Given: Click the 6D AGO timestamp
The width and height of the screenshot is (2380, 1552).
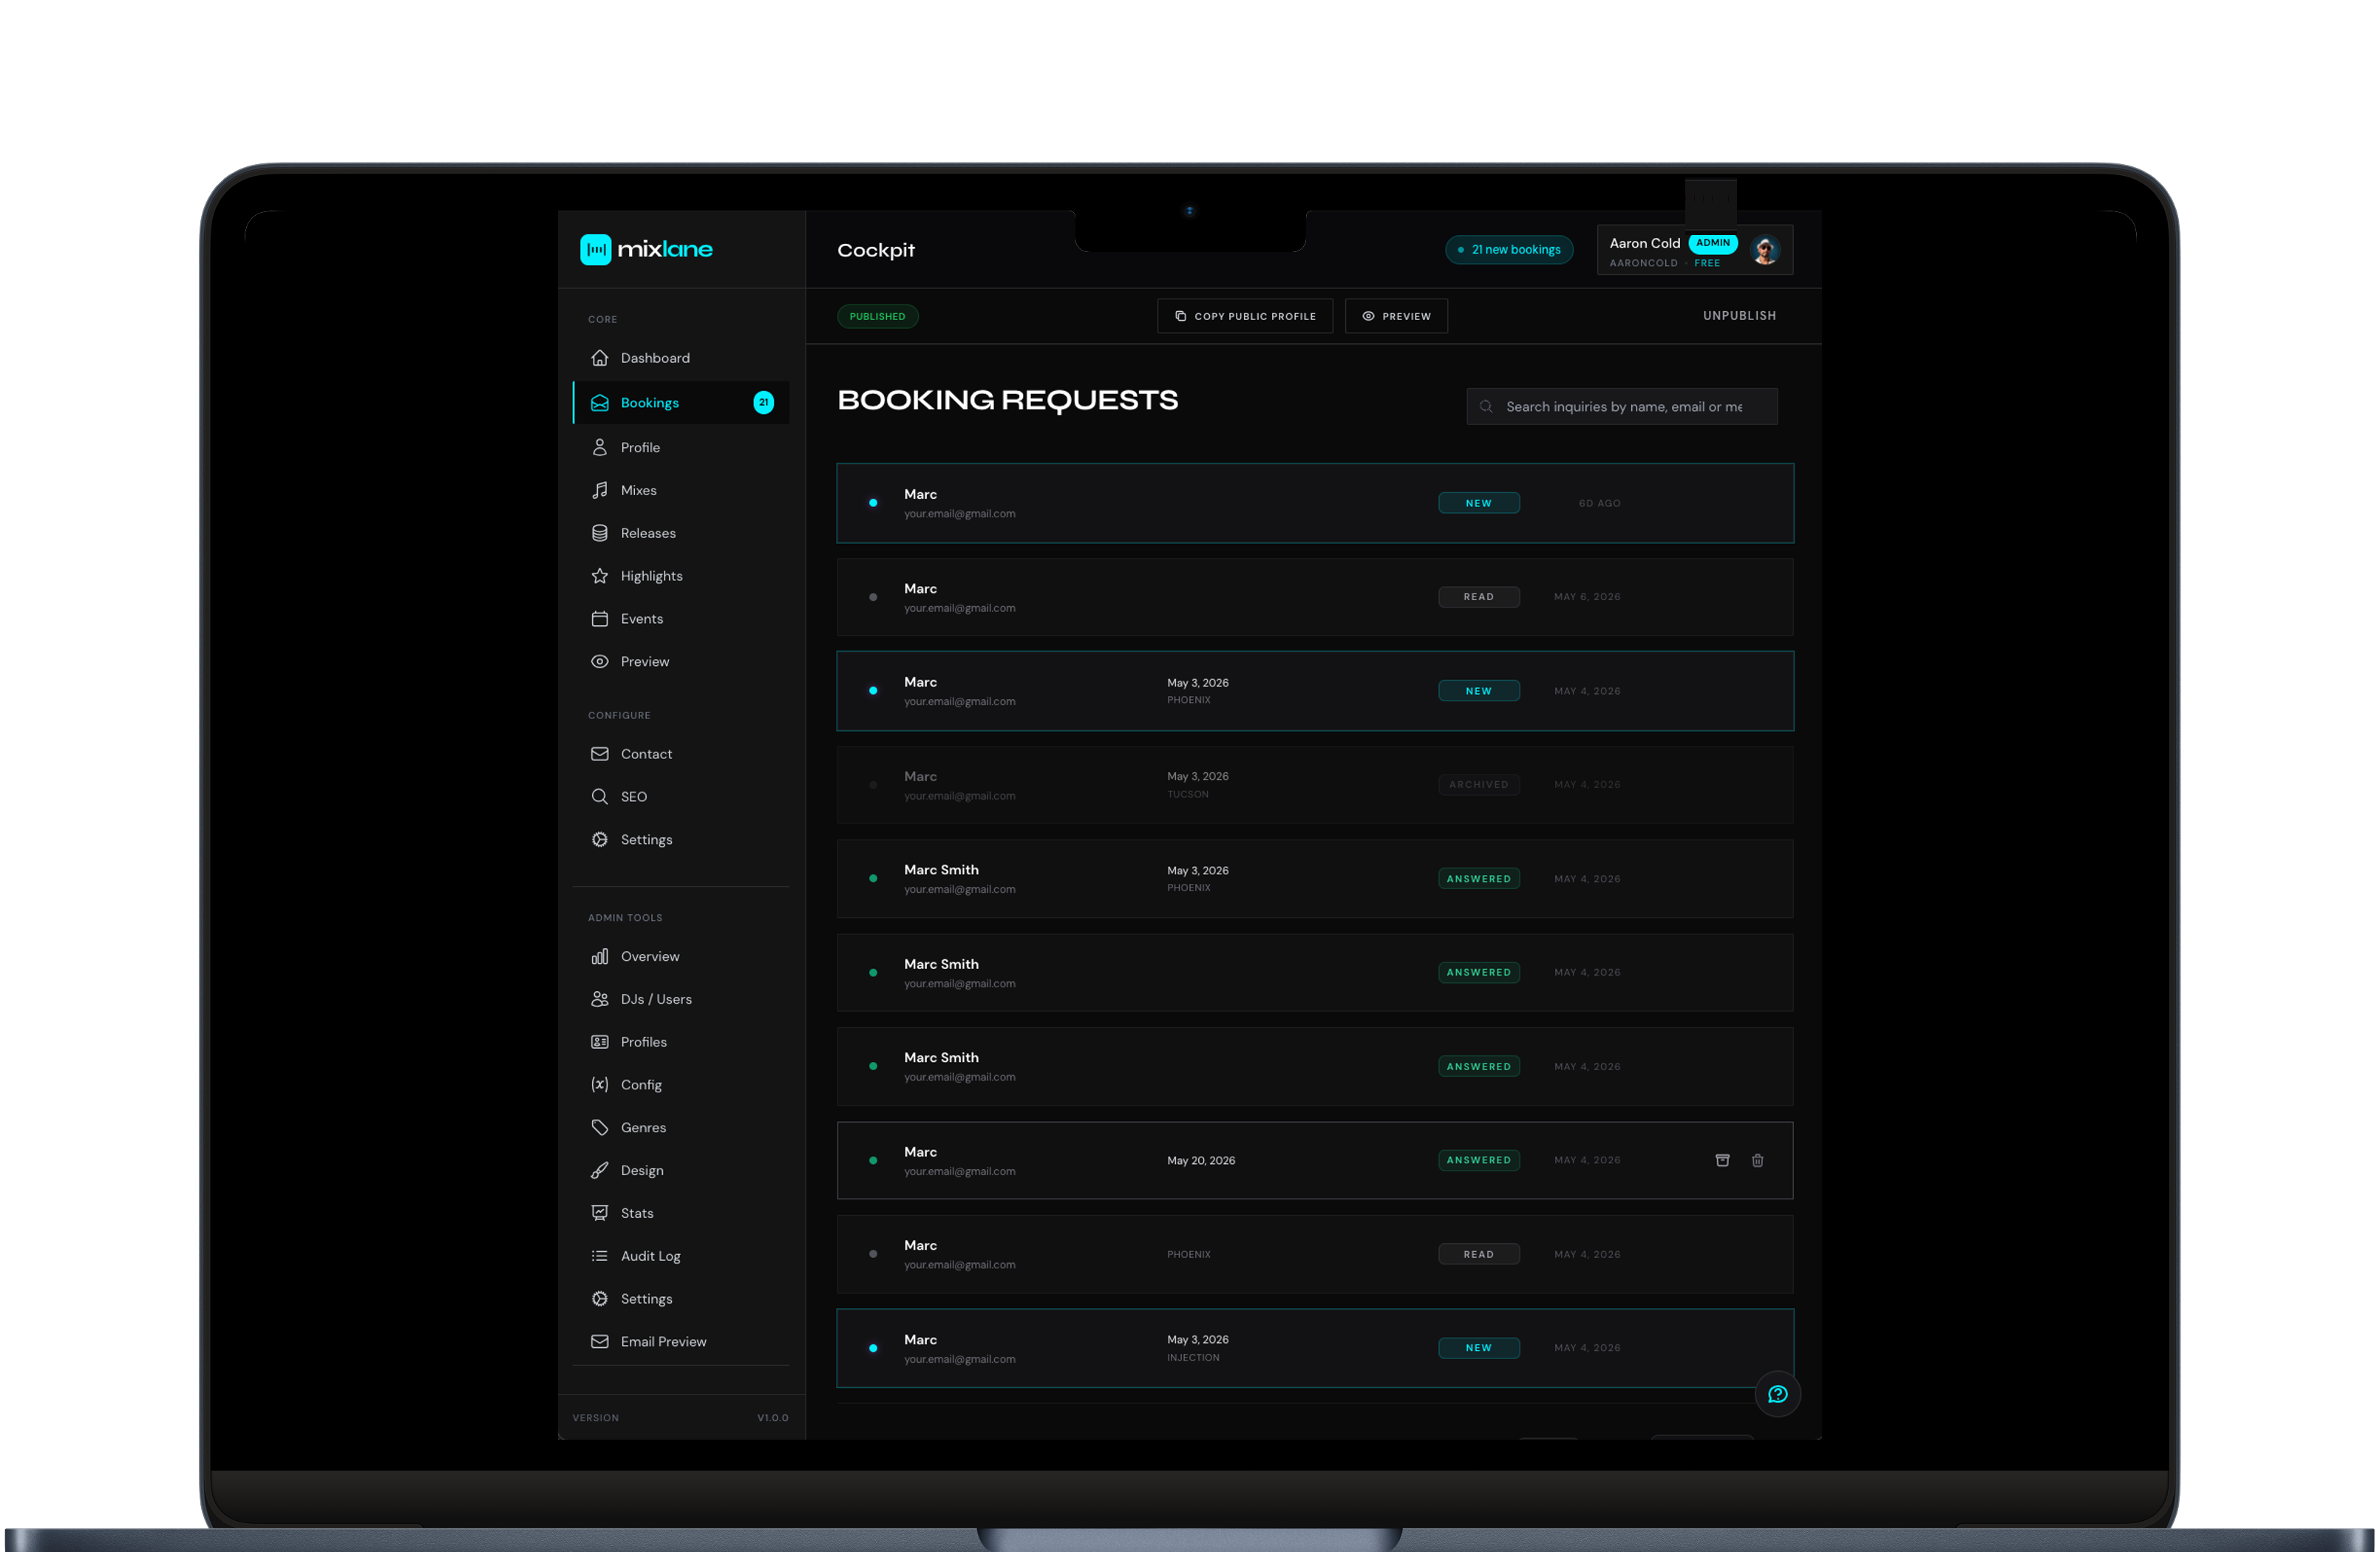Looking at the screenshot, I should [x=1599, y=503].
